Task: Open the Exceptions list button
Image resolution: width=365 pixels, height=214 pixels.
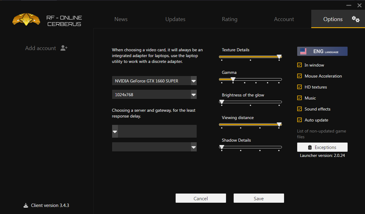Action: (x=322, y=147)
